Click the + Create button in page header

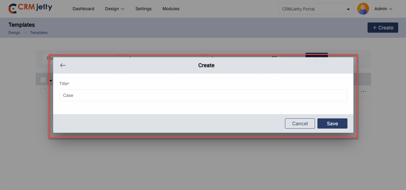click(x=383, y=28)
